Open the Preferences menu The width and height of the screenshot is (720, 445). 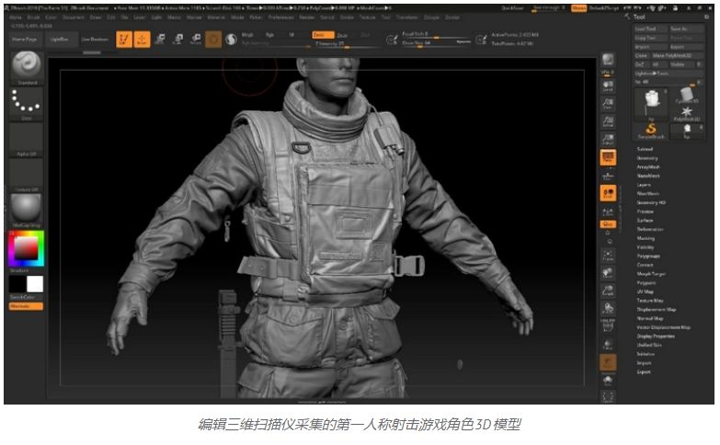281,17
